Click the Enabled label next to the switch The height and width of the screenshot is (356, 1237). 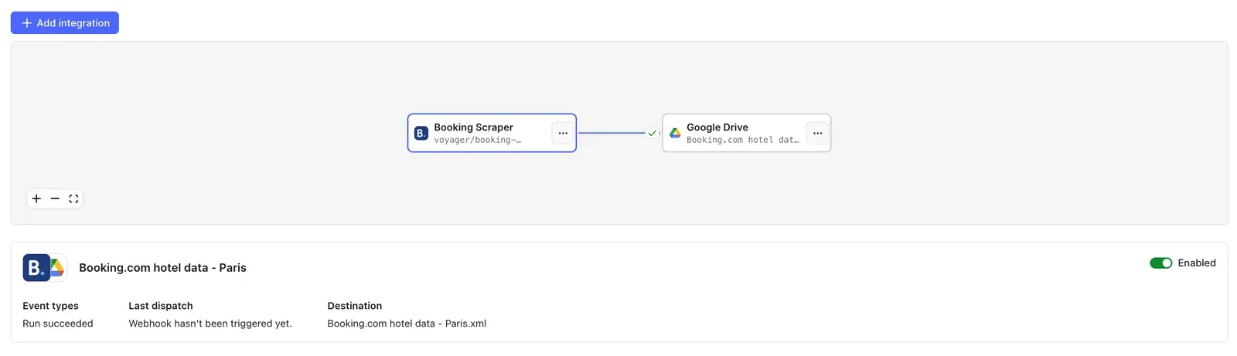point(1197,263)
